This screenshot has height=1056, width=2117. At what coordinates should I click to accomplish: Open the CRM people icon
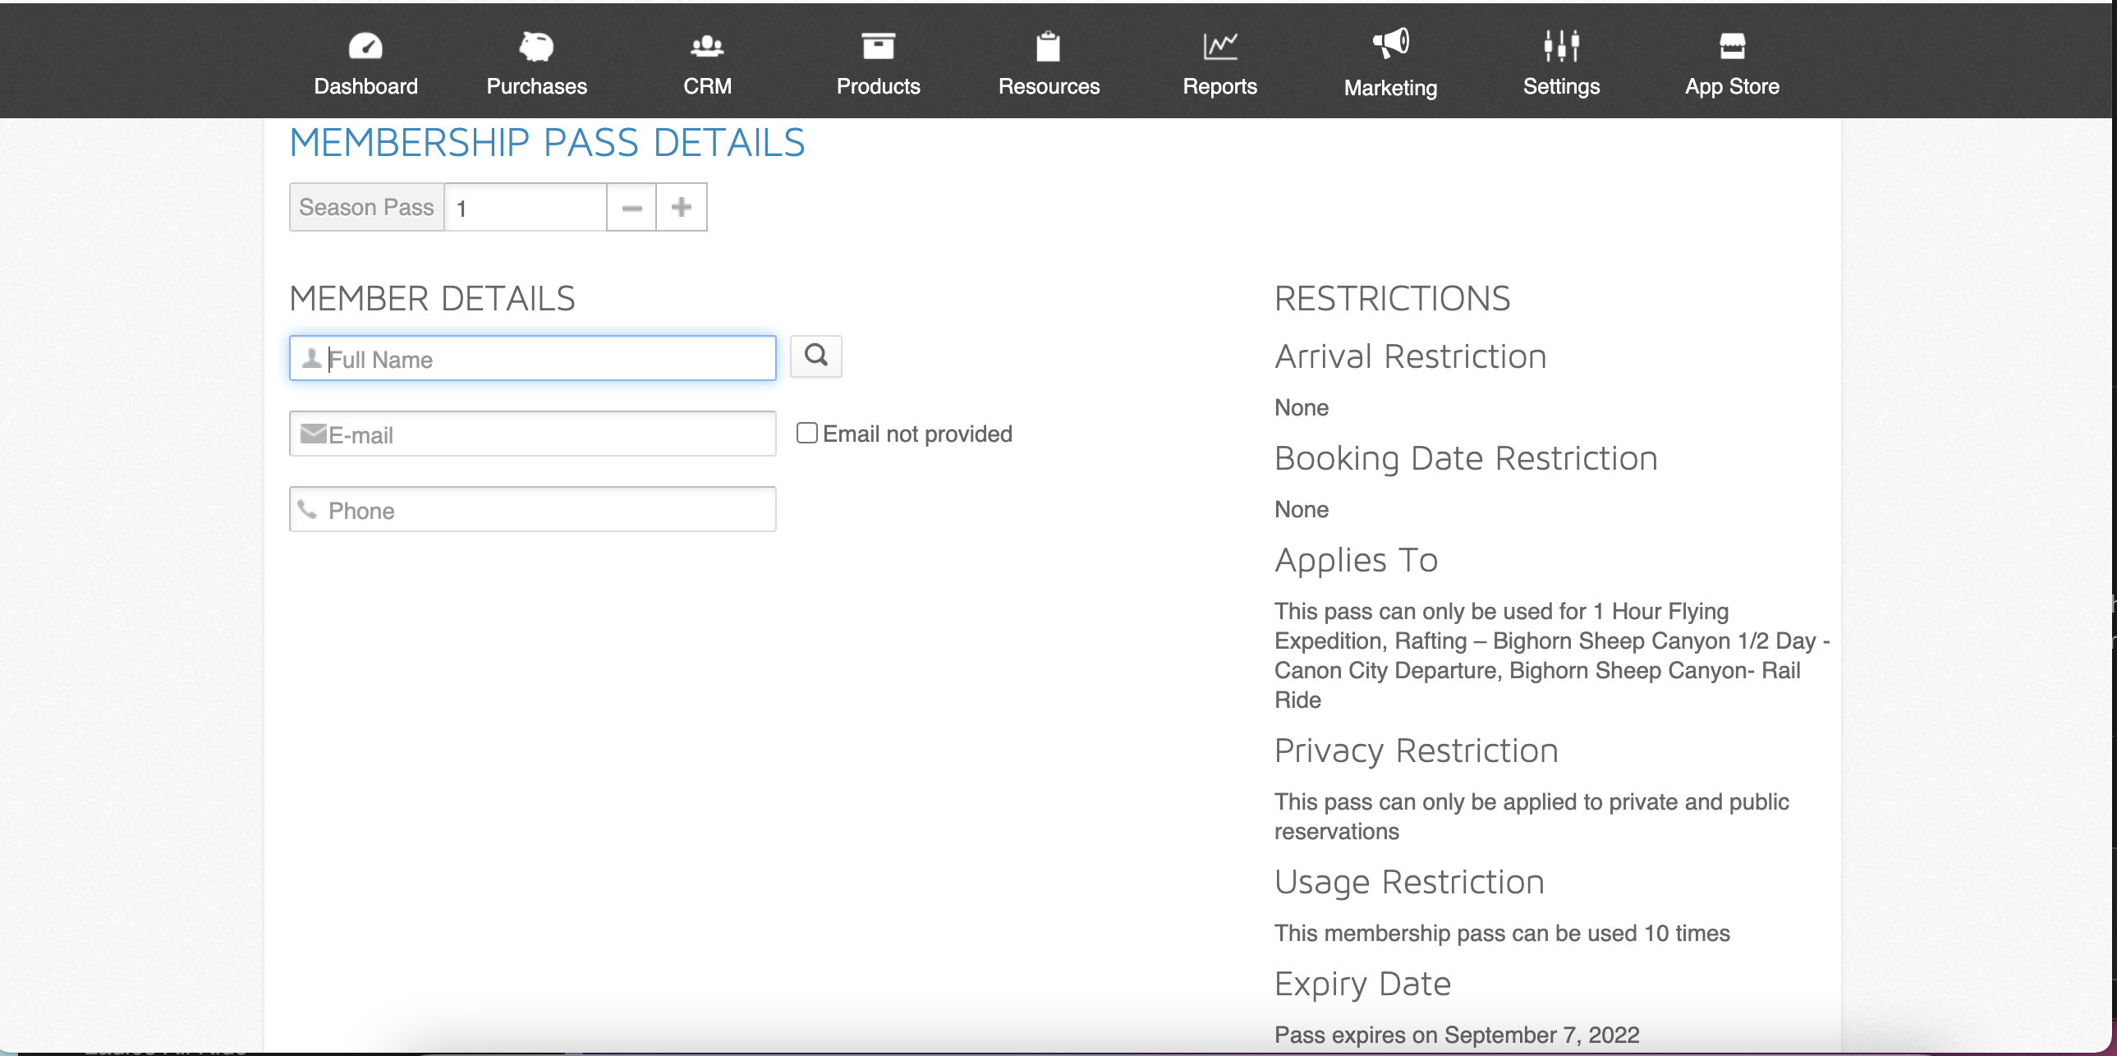[x=707, y=46]
